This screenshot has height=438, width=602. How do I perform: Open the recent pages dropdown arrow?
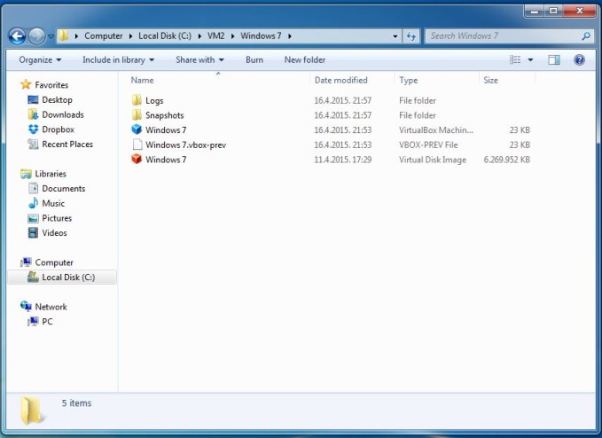(x=51, y=37)
